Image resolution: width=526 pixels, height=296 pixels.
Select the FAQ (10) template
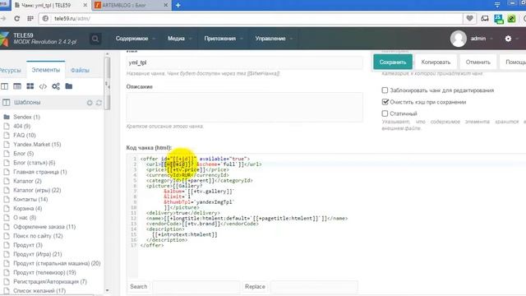tap(25, 135)
